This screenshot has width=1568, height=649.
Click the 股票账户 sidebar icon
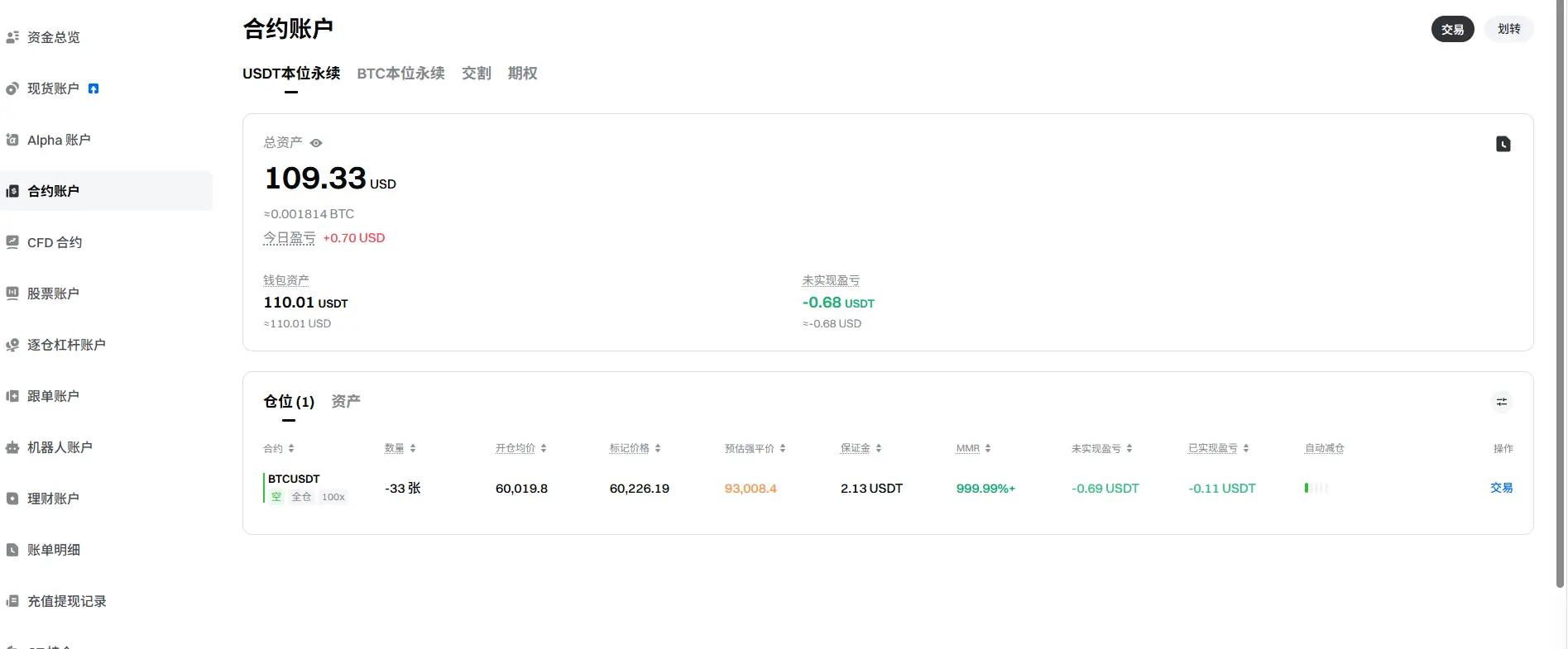pos(12,293)
